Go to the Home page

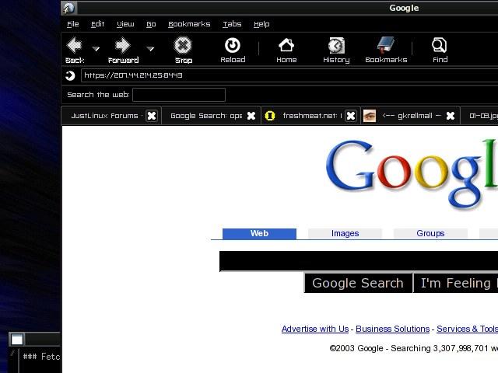click(286, 50)
